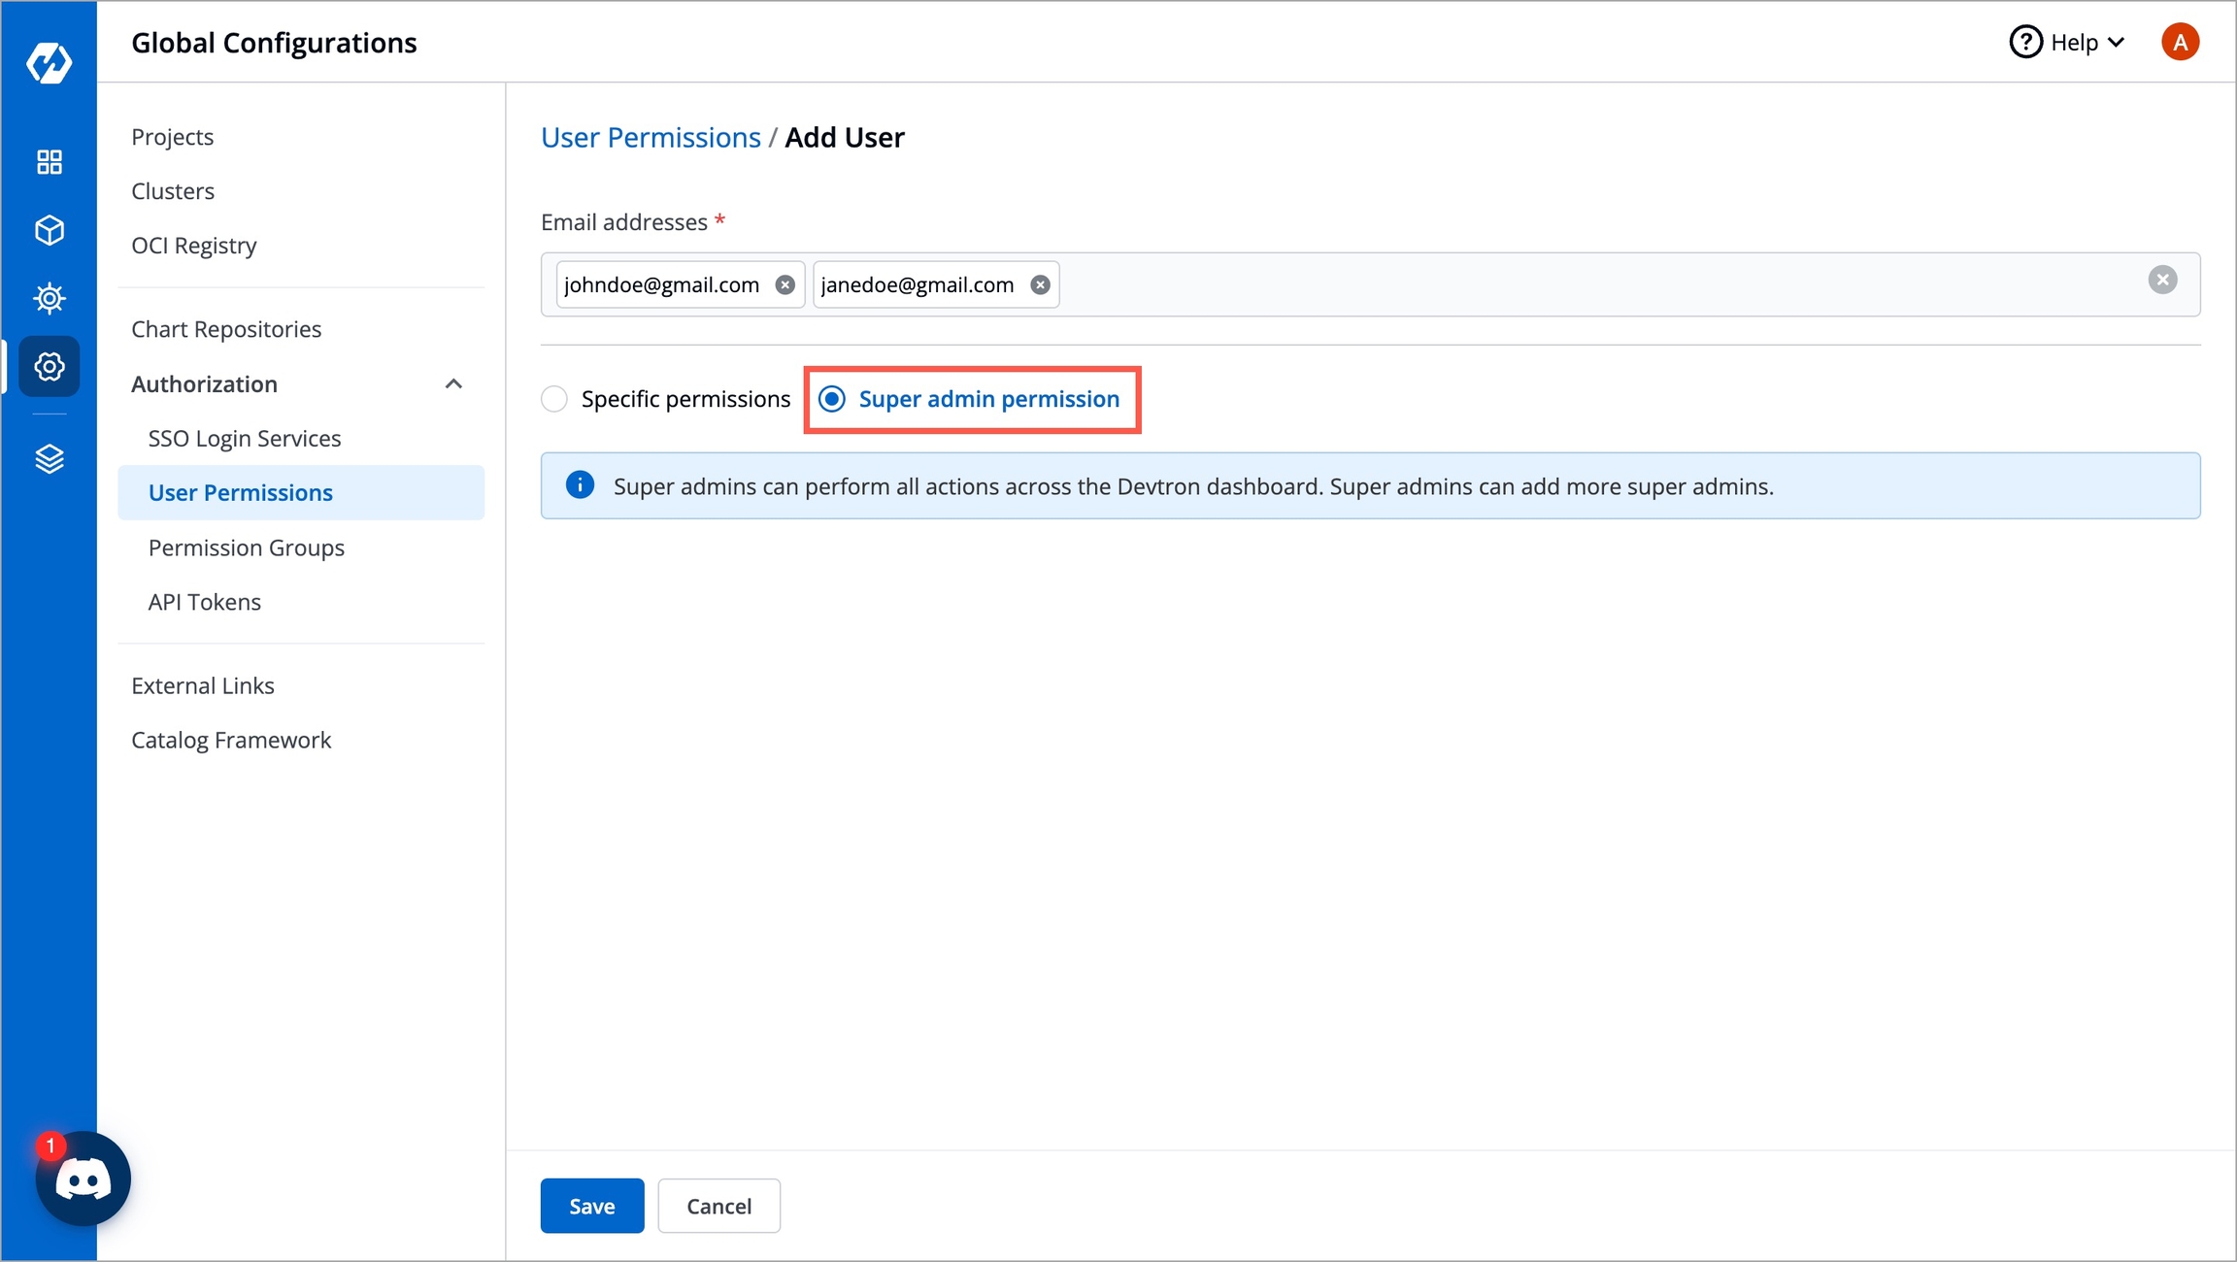Open OCI Registry settings
Image resolution: width=2237 pixels, height=1262 pixels.
194,246
